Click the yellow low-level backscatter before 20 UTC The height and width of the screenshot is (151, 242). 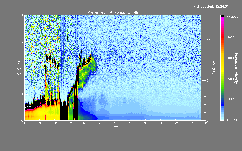[42, 112]
